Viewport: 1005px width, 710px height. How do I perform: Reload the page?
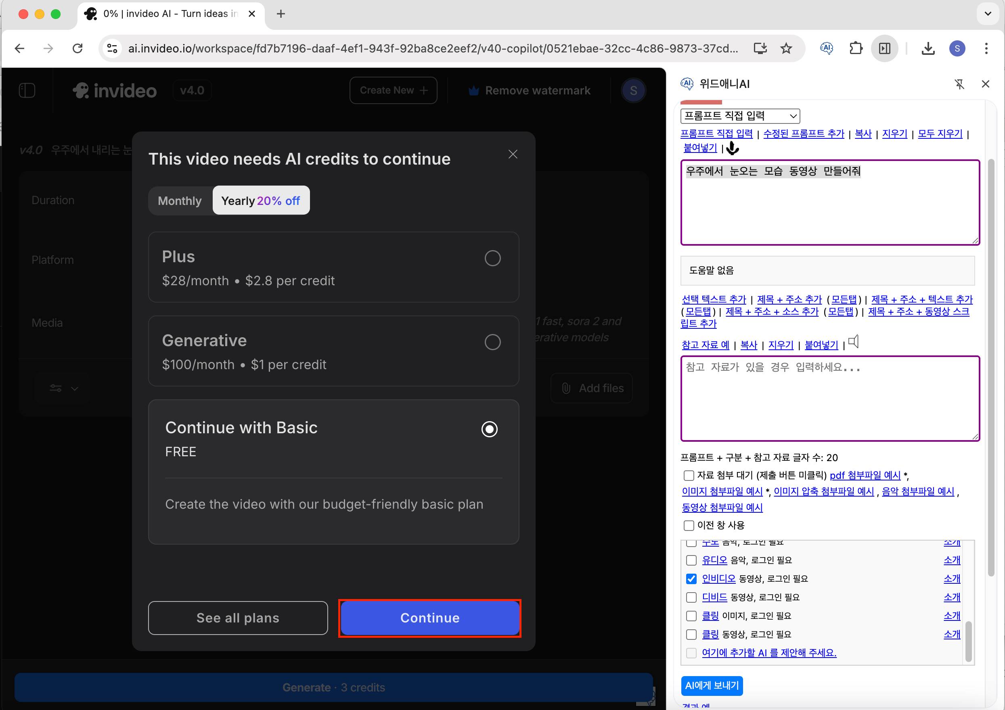pos(77,48)
